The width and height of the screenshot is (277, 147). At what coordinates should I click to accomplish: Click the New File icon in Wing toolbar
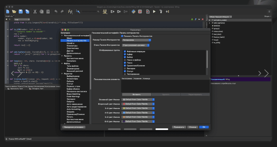(8, 11)
